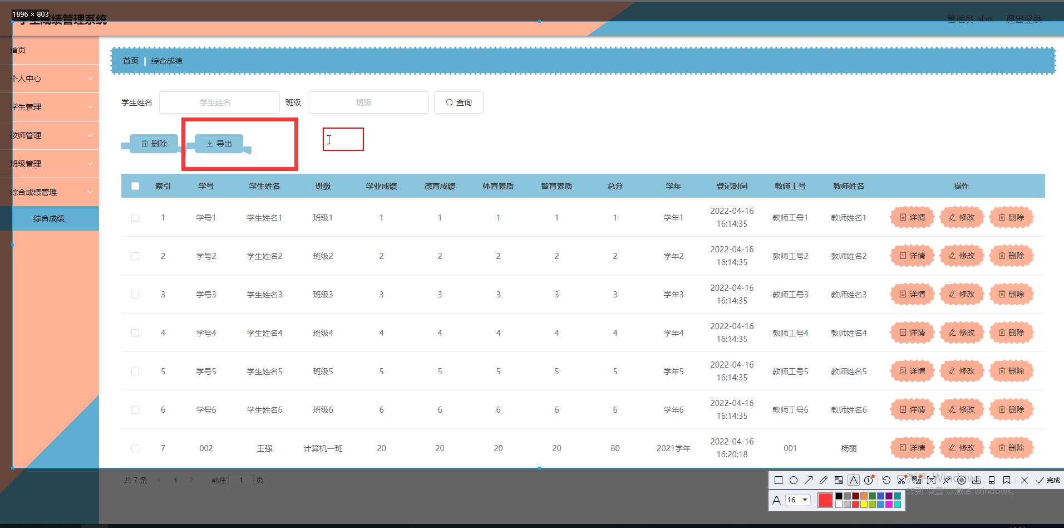Check the checkbox for row 学号6
The height and width of the screenshot is (528, 1064).
135,410
